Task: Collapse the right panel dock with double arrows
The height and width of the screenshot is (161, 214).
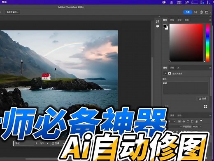Action: [210, 17]
